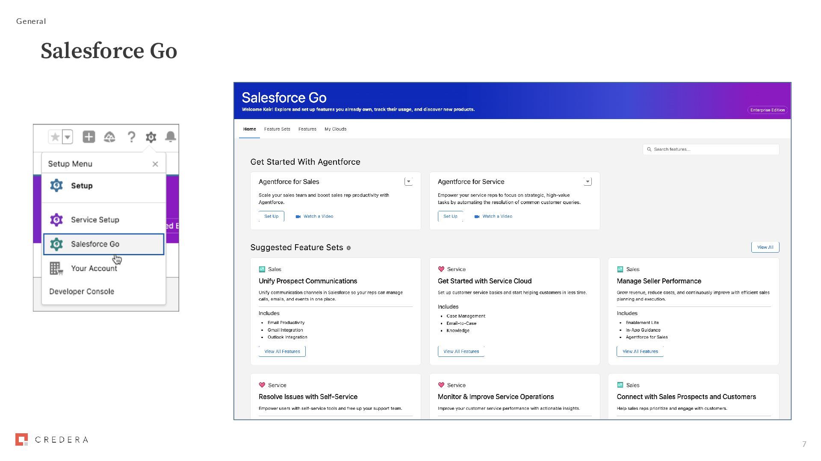The height and width of the screenshot is (461, 821).
Task: Expand Agentforce for Service card dropdown
Action: coord(588,182)
